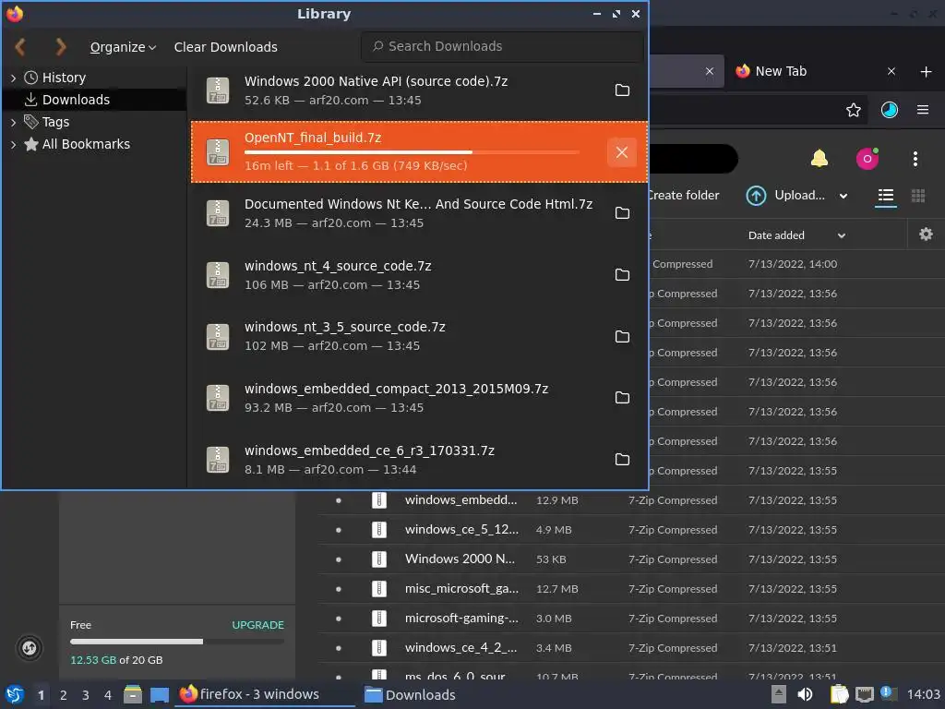Open folder for windows_embedded_compact_2013_2015M09.7z

coord(622,398)
